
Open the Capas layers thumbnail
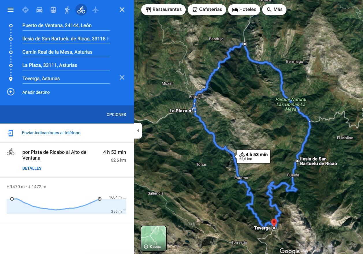pos(154,238)
